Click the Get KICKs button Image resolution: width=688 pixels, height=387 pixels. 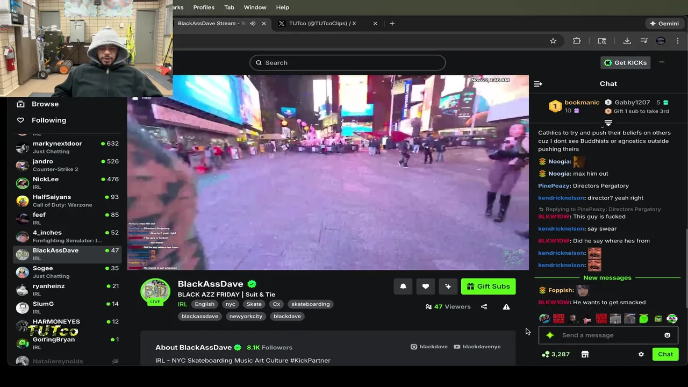coord(626,63)
